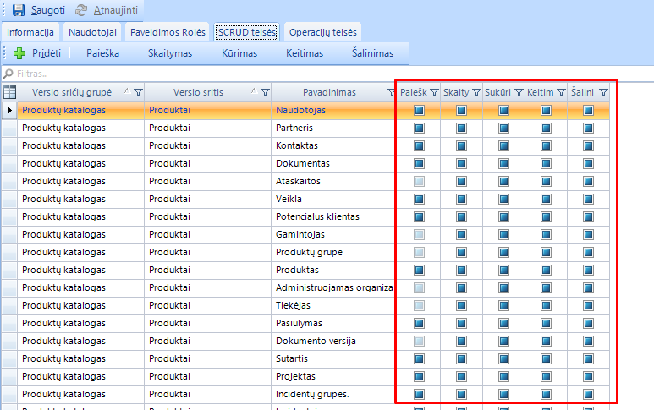654x410 pixels.
Task: Open filter dropdown for Verslo sričių grupė column
Action: (138, 92)
